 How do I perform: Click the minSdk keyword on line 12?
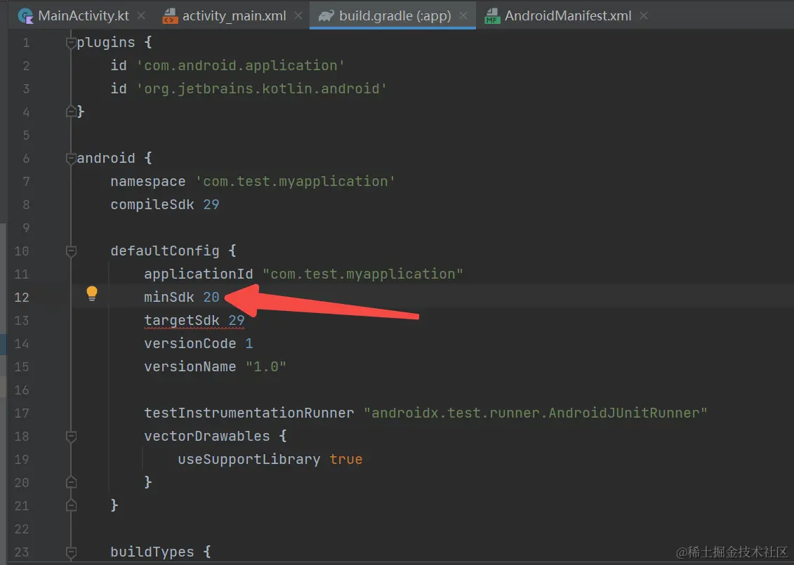pos(169,297)
